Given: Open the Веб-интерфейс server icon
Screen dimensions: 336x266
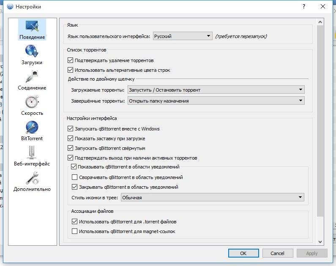Looking at the screenshot, I should [32, 152].
